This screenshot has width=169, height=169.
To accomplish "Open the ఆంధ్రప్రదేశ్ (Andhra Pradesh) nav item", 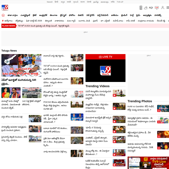I will point(43,15).
